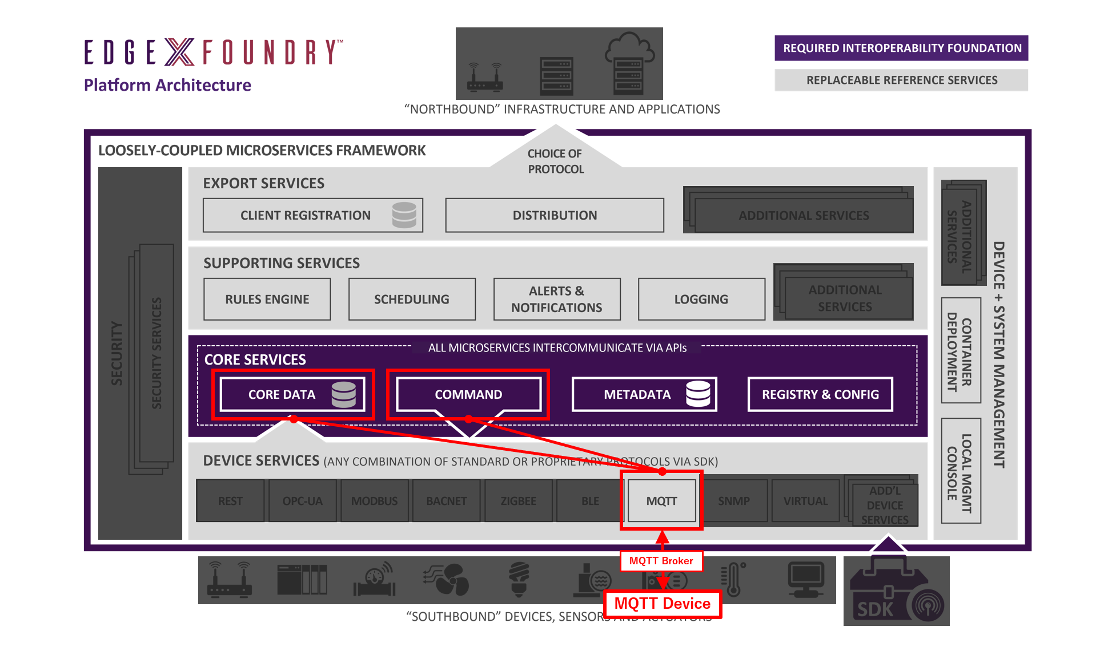Enable the ZIGBEE device service
Screen dimensions: 1116x655
point(518,500)
